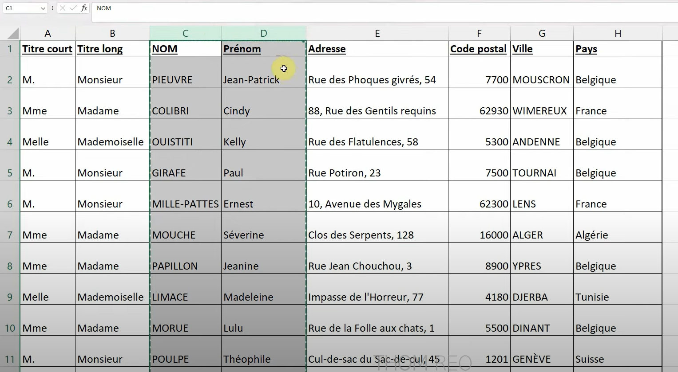Select row 6 header
Screen dimensions: 678x372
click(x=10, y=196)
